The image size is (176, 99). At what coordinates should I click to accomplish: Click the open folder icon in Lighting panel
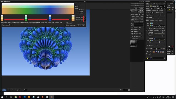147,58
